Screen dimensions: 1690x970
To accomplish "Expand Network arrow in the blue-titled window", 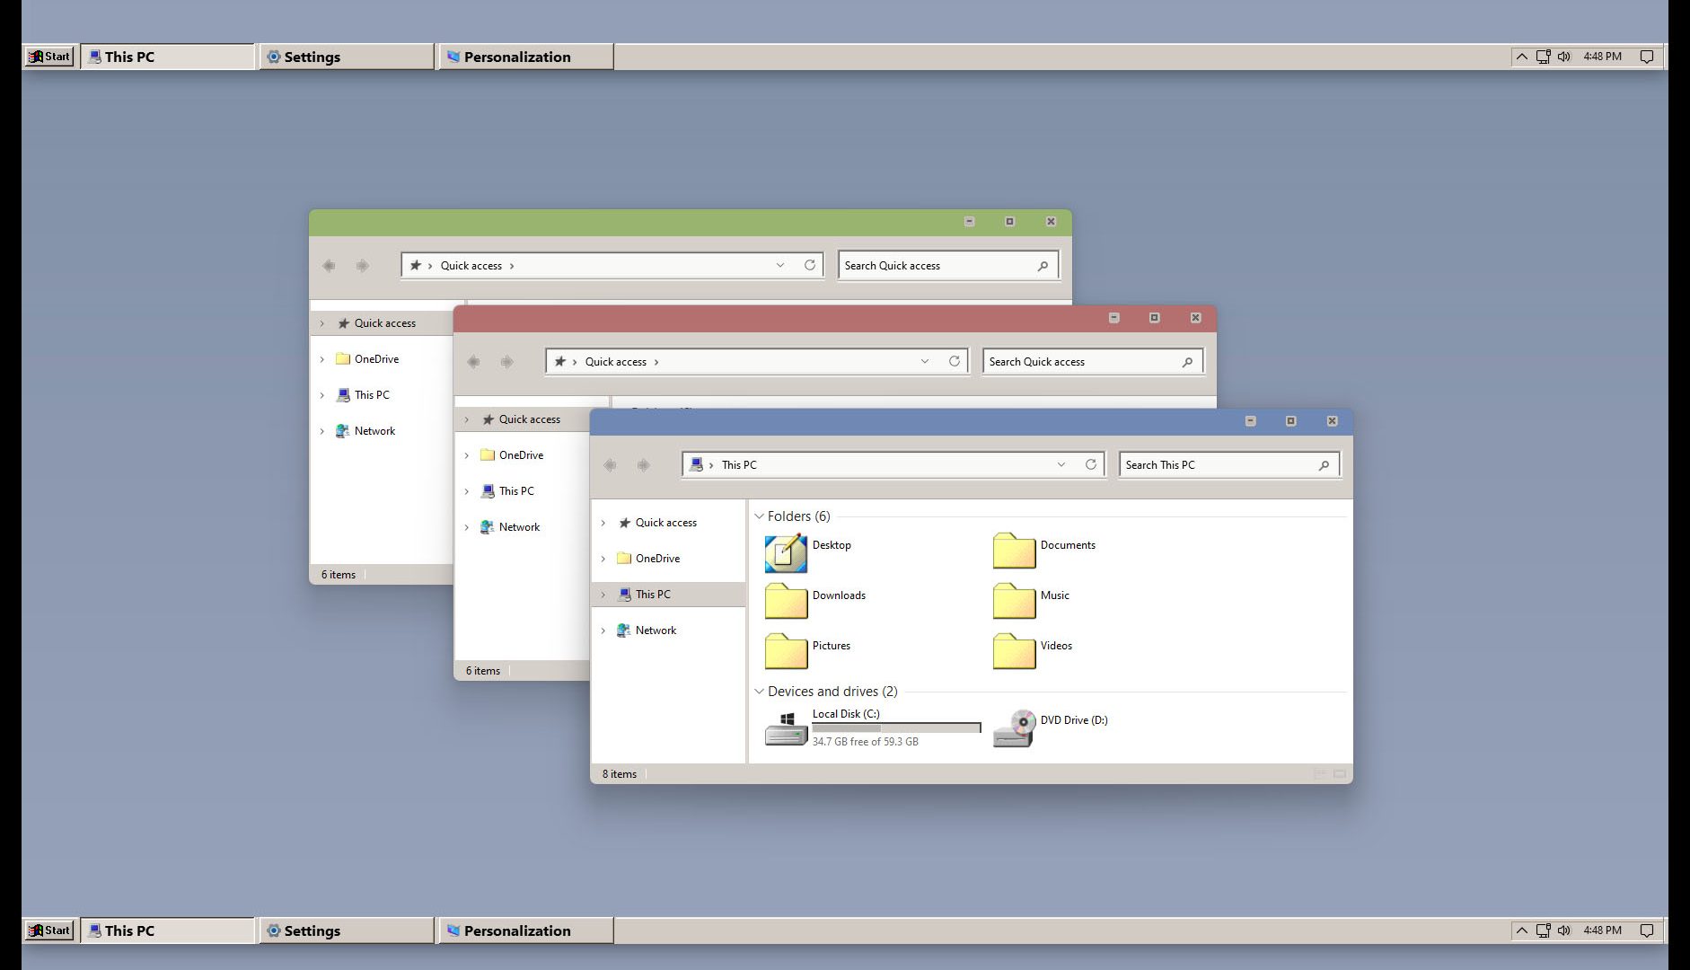I will point(603,630).
